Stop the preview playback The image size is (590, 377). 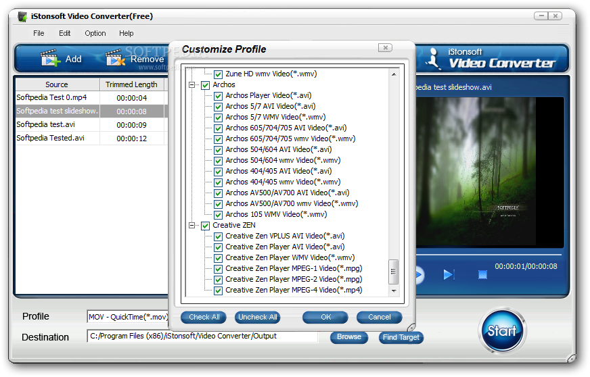click(482, 275)
